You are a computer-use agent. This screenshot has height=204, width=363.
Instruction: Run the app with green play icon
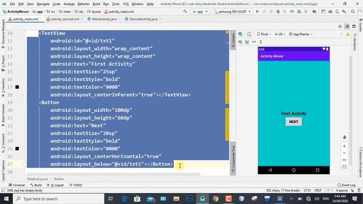(x=257, y=11)
